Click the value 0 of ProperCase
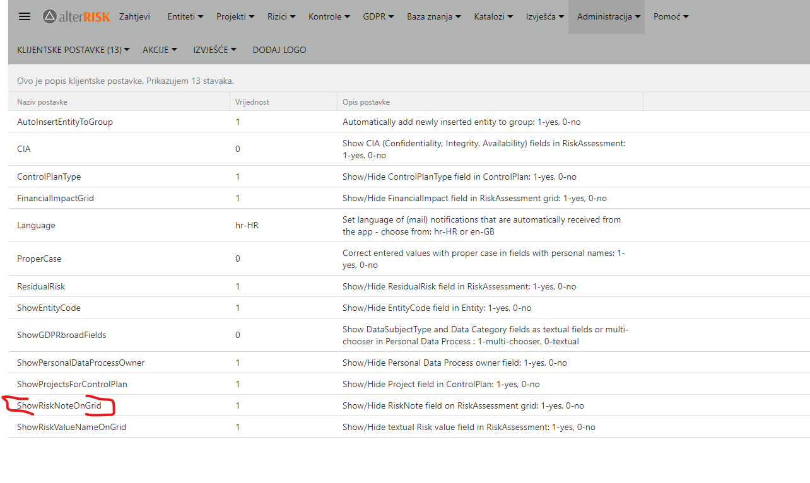This screenshot has width=810, height=483. [238, 259]
